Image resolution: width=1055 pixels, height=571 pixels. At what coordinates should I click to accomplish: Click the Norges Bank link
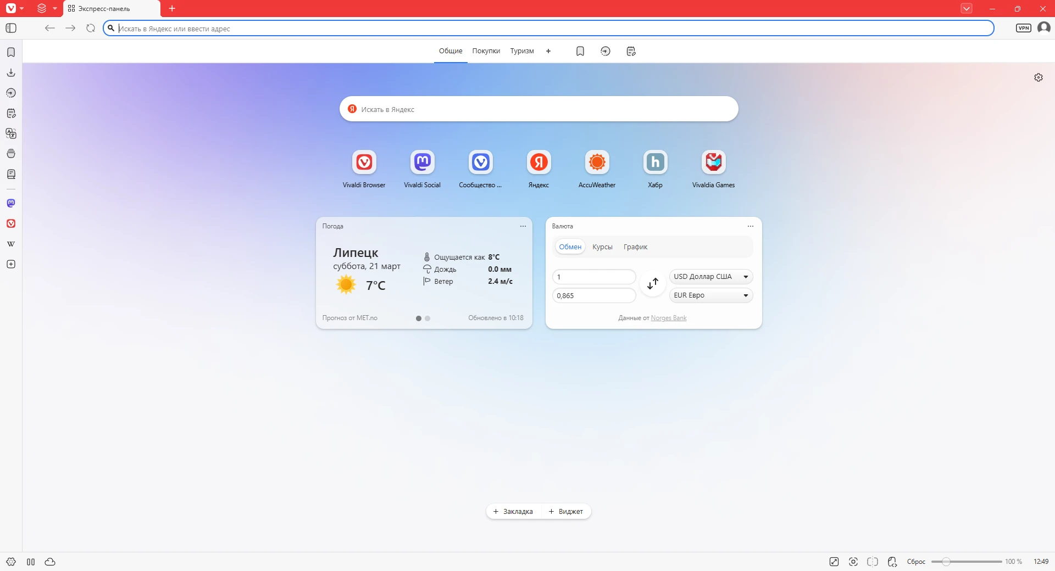pyautogui.click(x=668, y=318)
